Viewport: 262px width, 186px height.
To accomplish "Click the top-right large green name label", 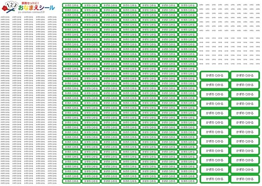I will 244,75.
